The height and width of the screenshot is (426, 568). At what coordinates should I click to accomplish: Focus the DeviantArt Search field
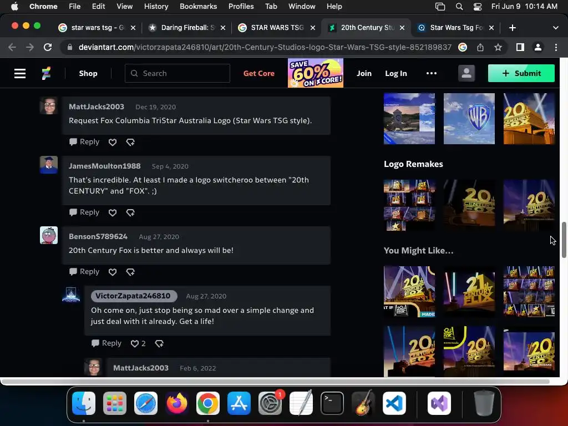click(x=177, y=73)
